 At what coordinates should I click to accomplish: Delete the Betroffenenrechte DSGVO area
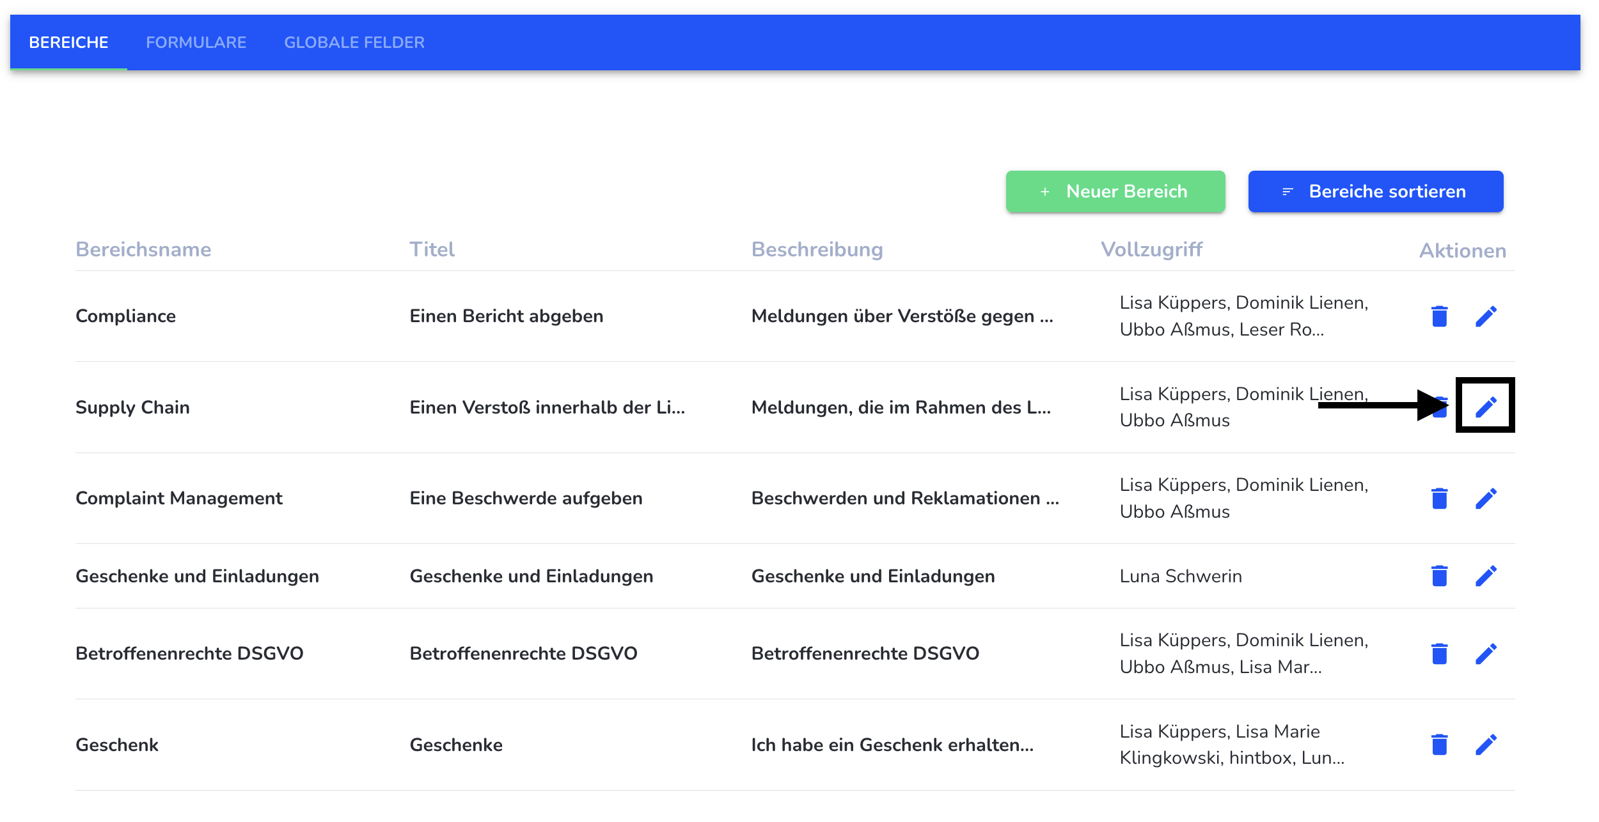[x=1439, y=654]
